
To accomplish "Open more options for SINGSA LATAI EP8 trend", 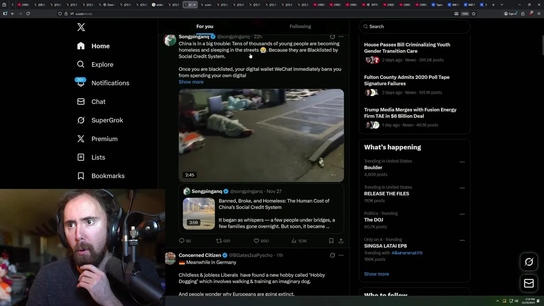I will 462,240.
